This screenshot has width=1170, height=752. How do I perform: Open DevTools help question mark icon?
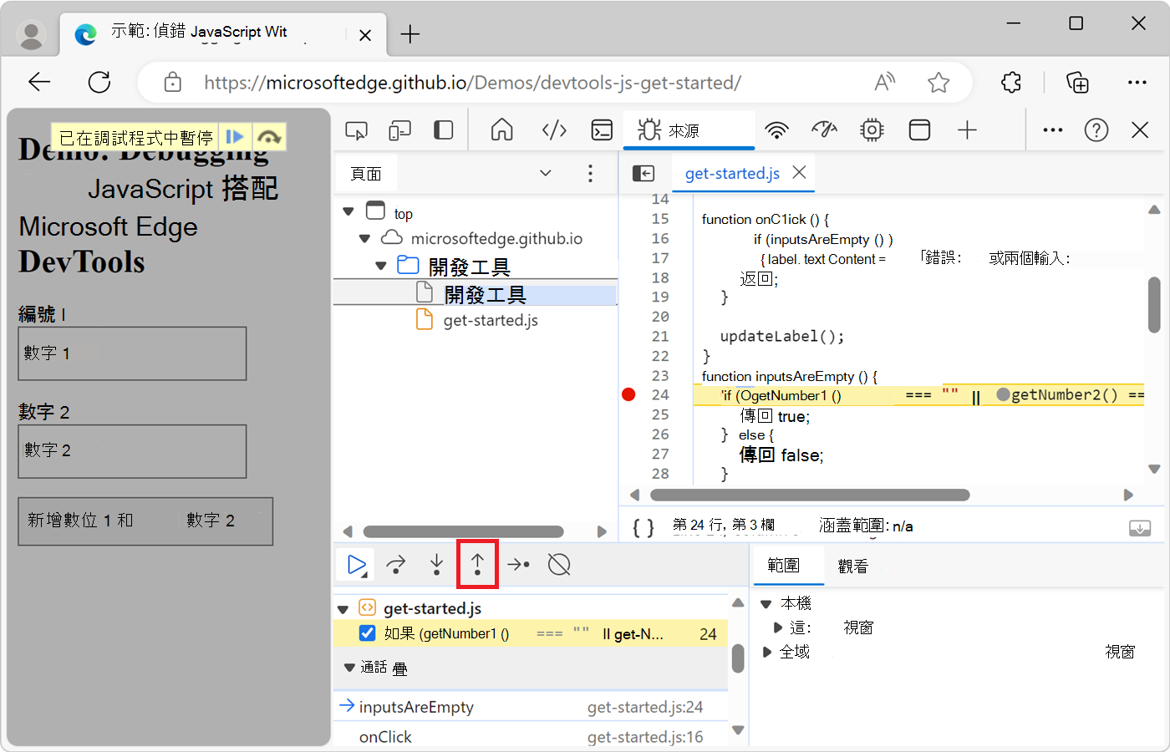[x=1096, y=130]
